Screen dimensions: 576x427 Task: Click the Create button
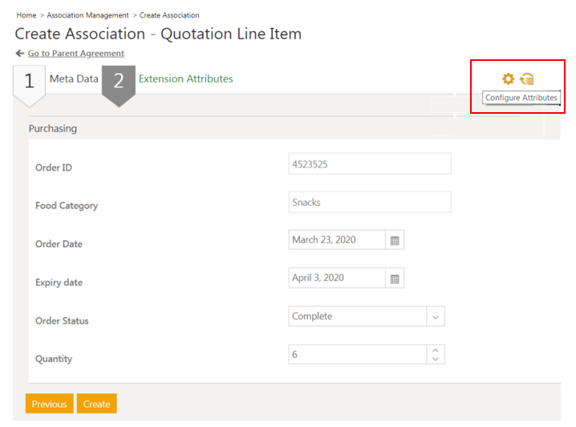pos(97,404)
